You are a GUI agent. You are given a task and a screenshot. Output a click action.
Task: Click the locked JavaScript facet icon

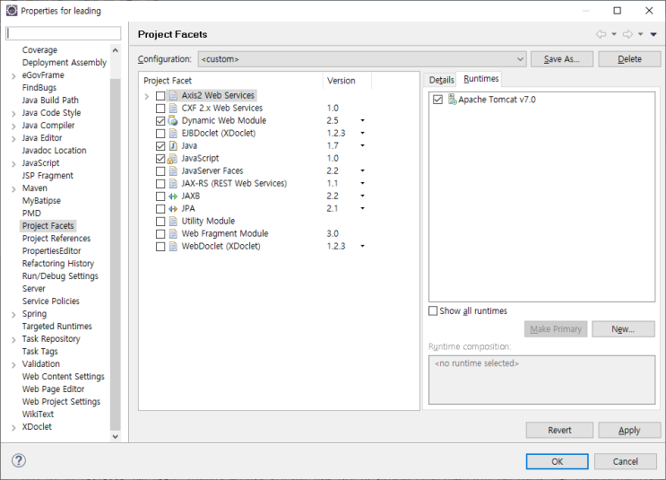(172, 159)
